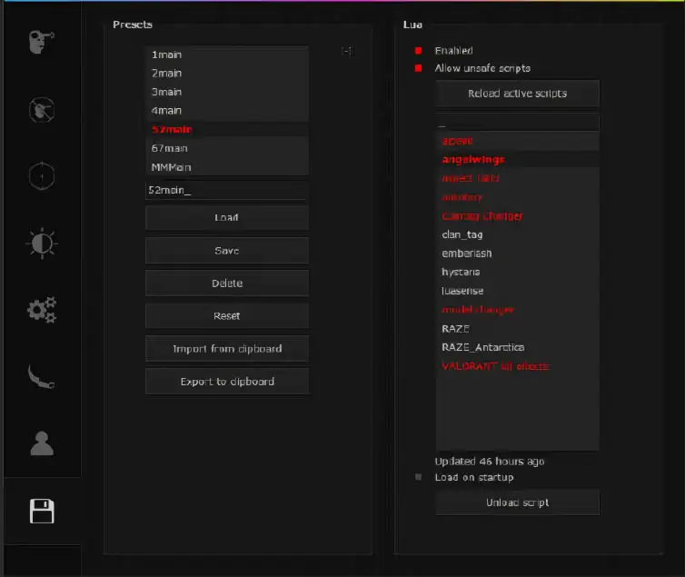Open the Rage aimbot tab icon
685x577 pixels.
tap(42, 42)
